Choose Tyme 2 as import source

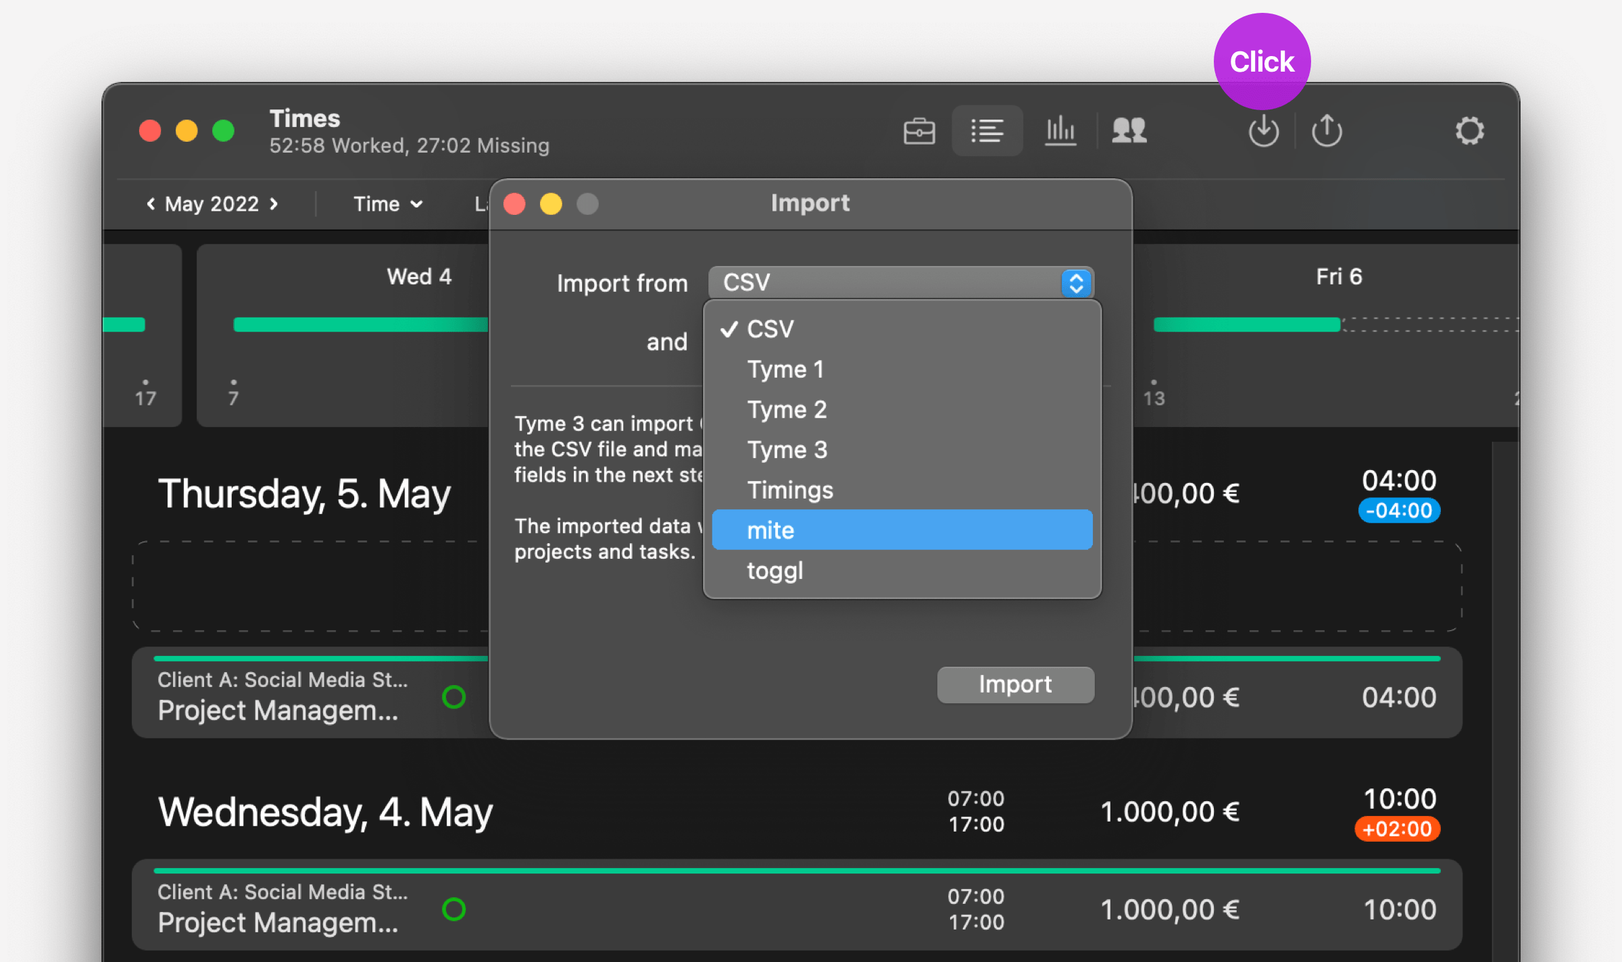coord(902,409)
